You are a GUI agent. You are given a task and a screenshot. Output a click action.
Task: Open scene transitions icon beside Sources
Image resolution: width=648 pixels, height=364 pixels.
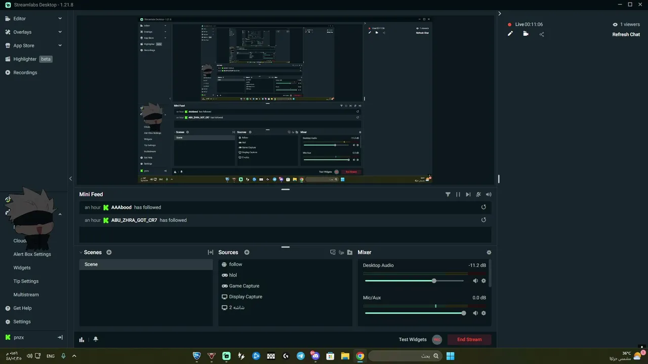[x=211, y=252]
